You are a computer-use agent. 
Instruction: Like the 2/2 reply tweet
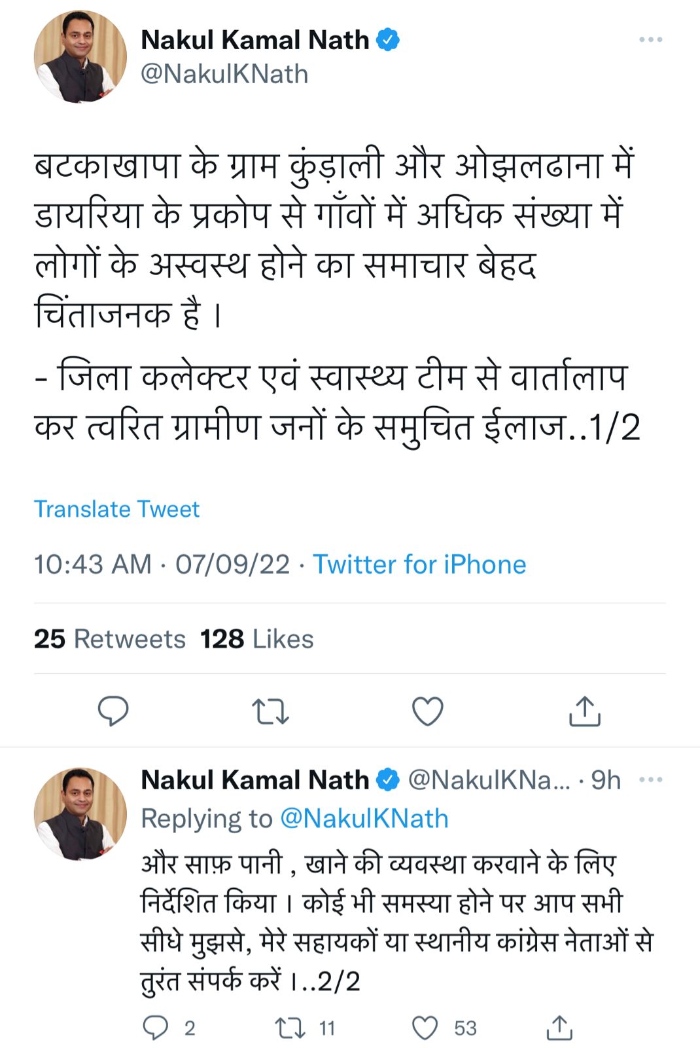coord(425,1028)
